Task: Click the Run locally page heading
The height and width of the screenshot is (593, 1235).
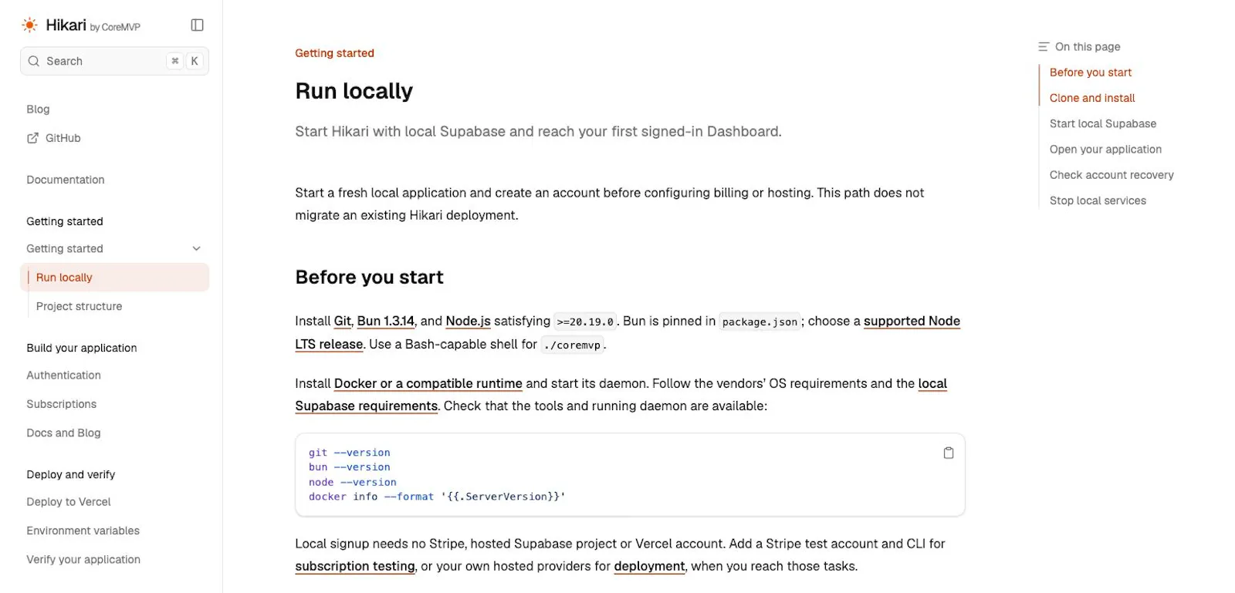Action: tap(354, 91)
